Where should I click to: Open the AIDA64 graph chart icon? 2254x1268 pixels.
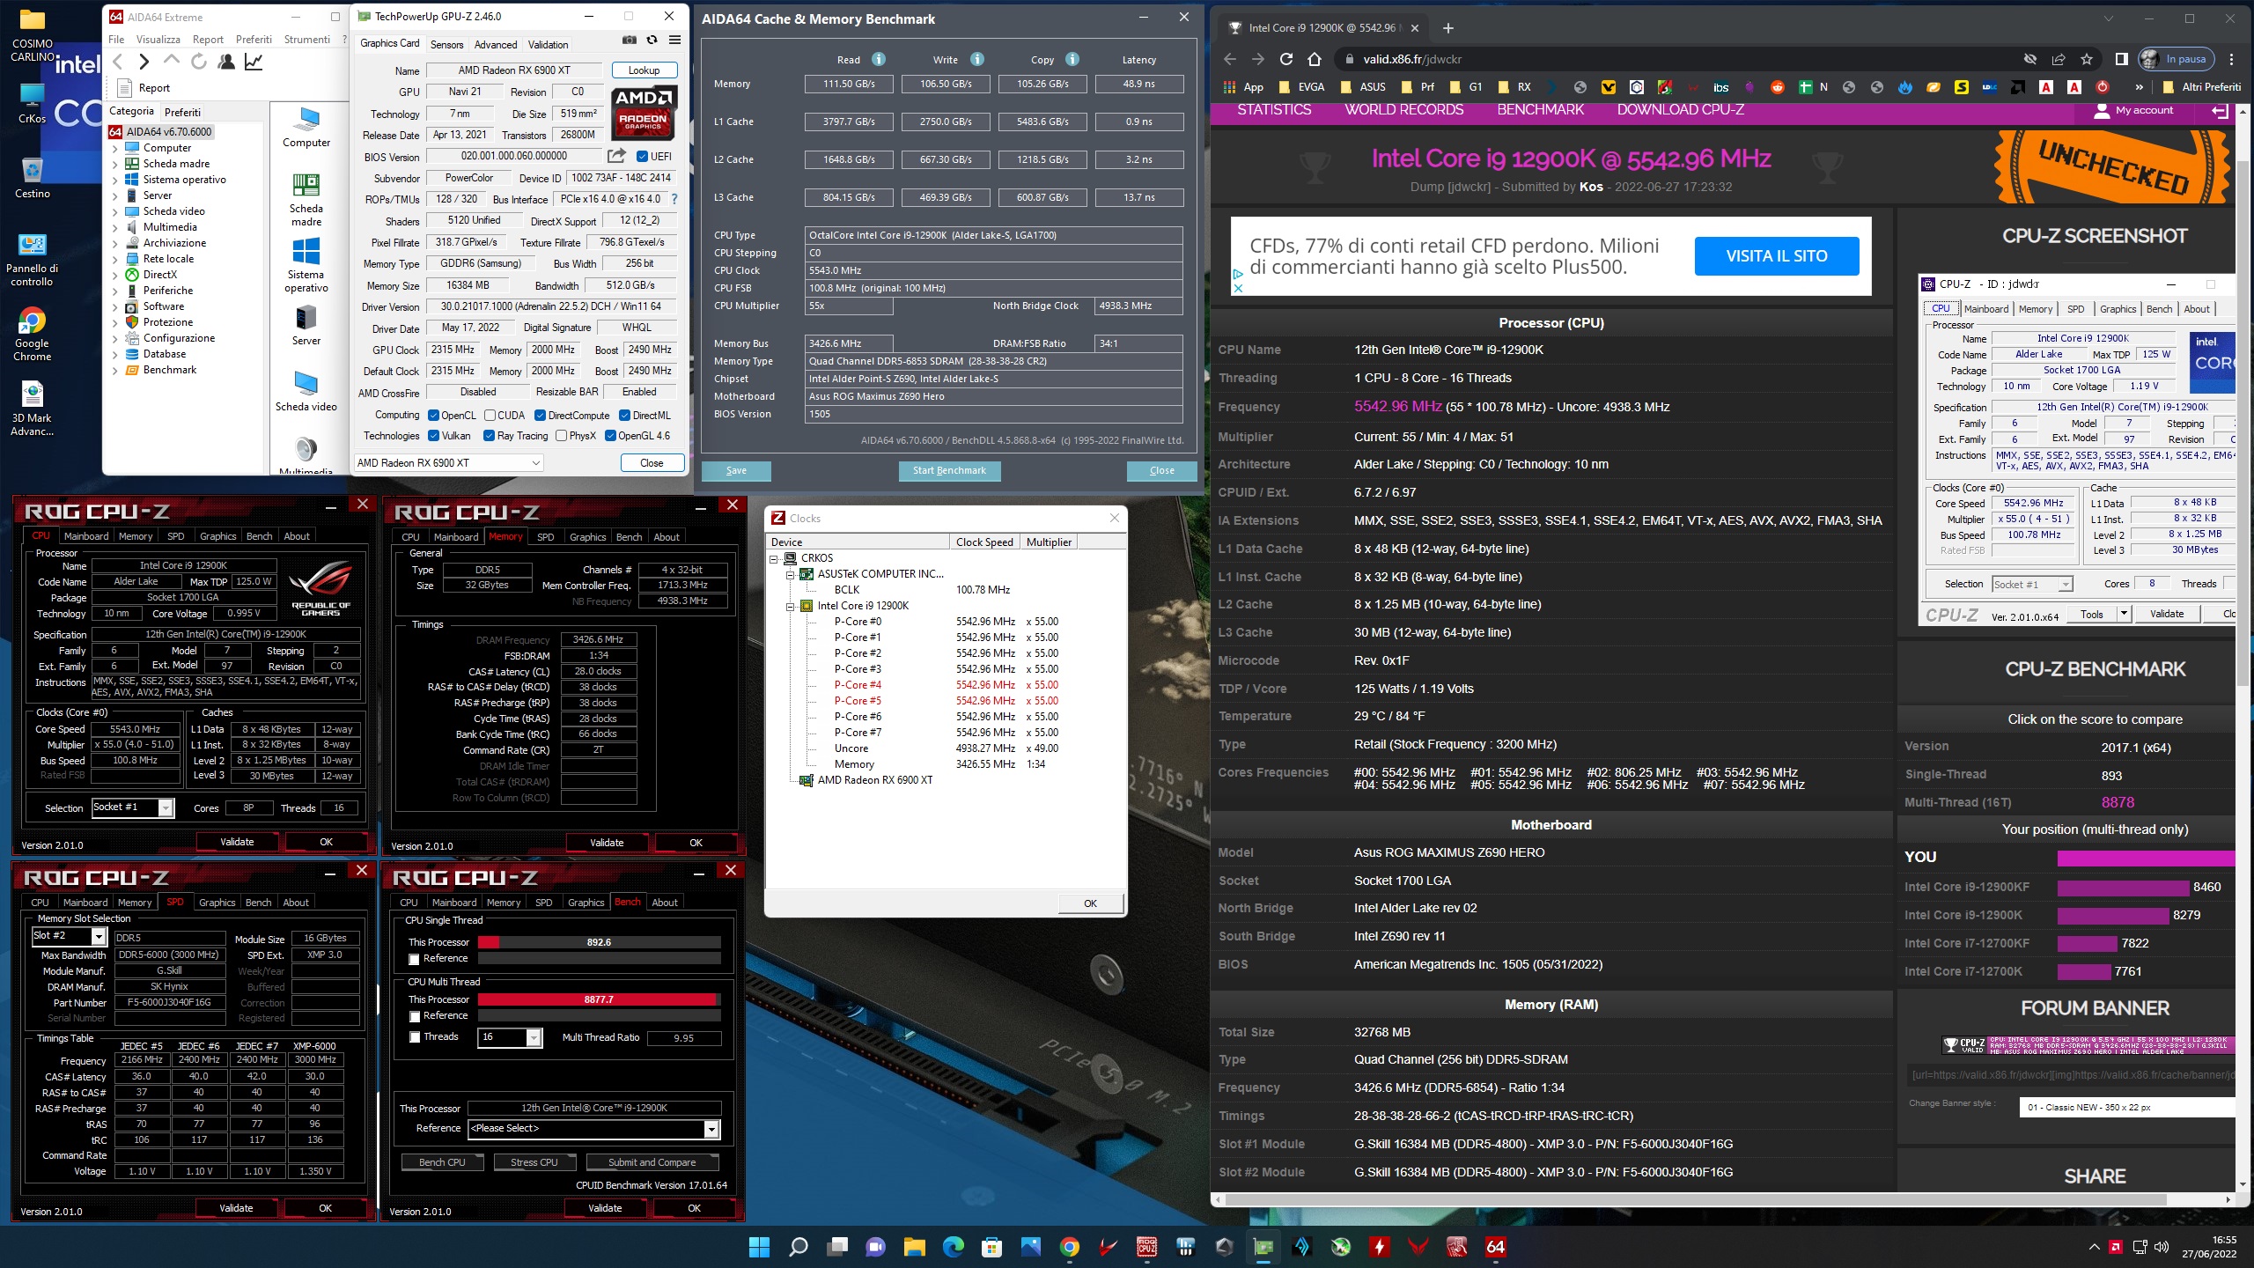(x=254, y=62)
